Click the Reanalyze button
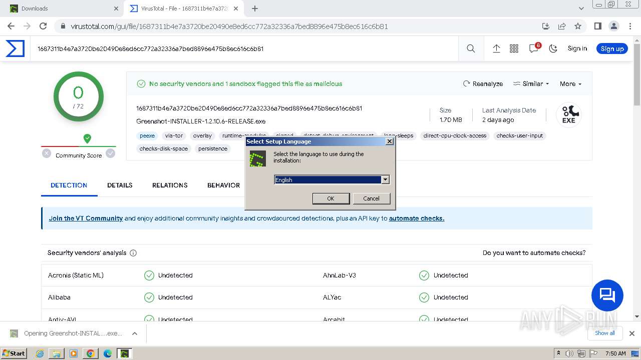Screen dimensions: 641x360 coord(483,84)
